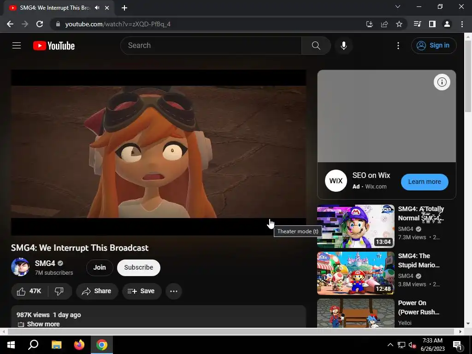Bookmark this page with star icon
Image resolution: width=472 pixels, height=354 pixels.
(x=399, y=24)
